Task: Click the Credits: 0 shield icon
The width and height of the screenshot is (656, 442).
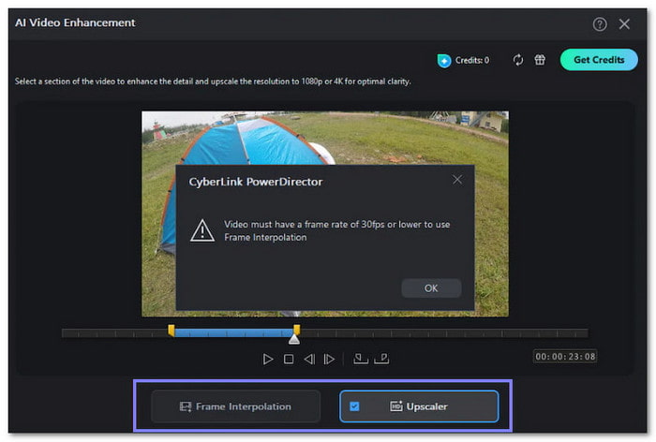Action: coord(444,61)
